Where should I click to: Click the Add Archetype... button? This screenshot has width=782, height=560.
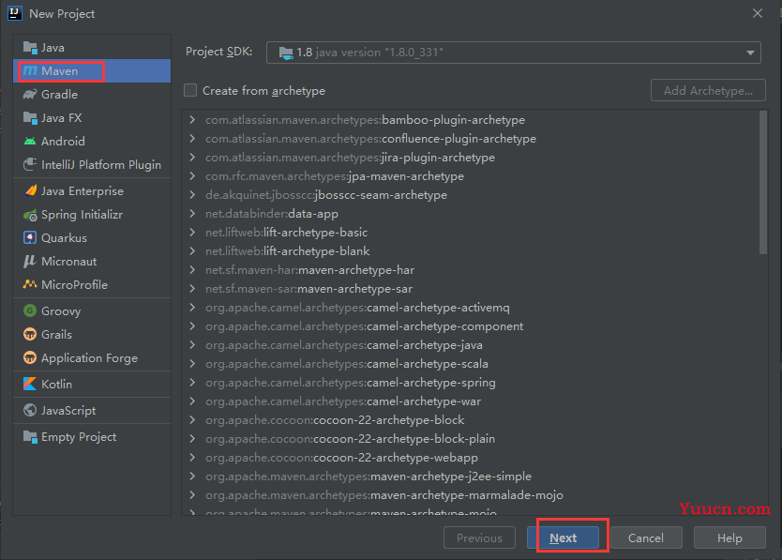(708, 90)
